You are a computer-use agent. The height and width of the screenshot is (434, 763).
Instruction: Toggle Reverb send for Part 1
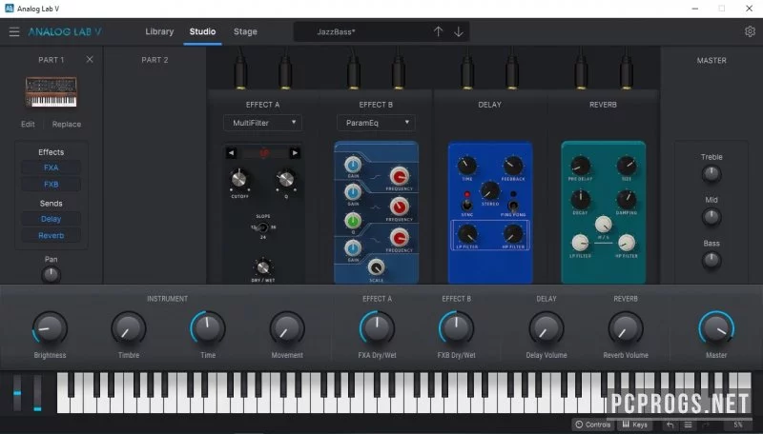[52, 235]
